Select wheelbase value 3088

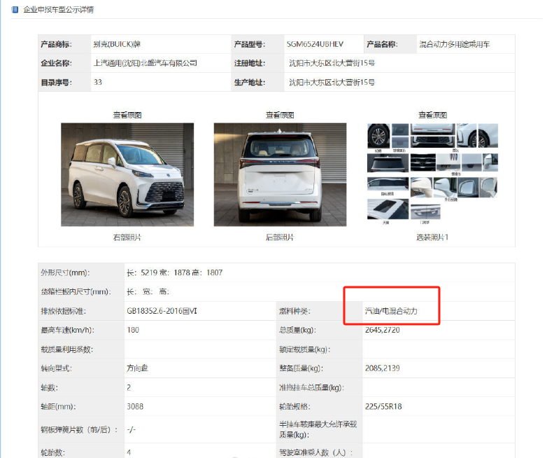point(135,406)
